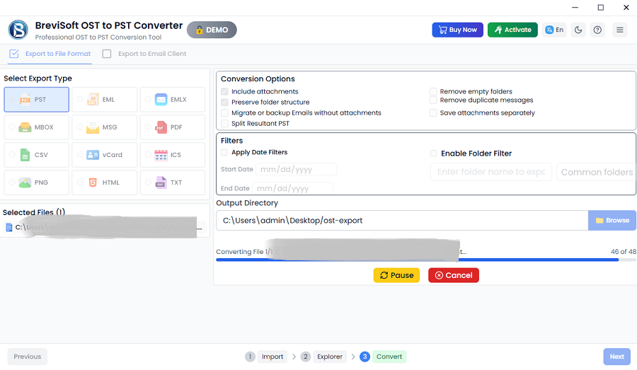Enable Remove duplicate messages checkbox
The width and height of the screenshot is (637, 370).
tap(433, 100)
